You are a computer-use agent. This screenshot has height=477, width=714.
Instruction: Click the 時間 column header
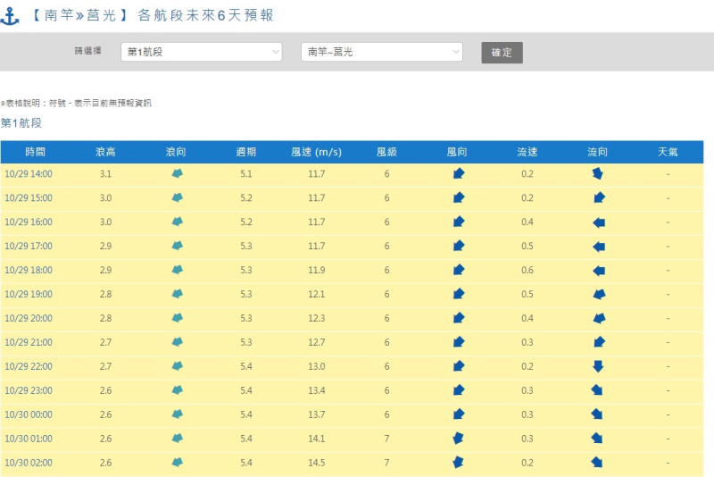(35, 152)
